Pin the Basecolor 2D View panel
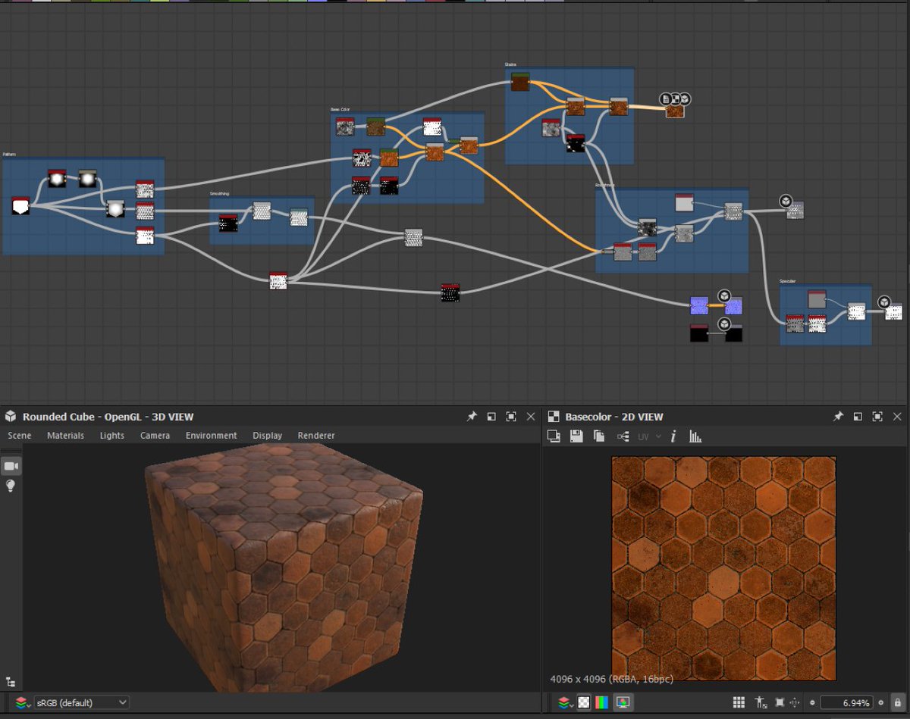The width and height of the screenshot is (910, 719). [x=838, y=416]
